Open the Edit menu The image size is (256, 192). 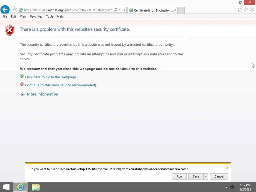coord(13,16)
